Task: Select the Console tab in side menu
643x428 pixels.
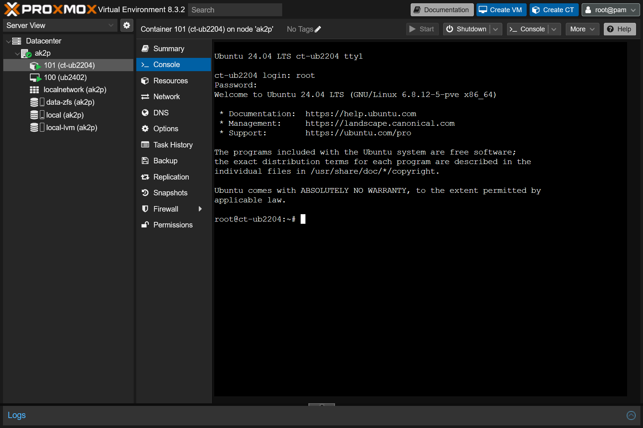Action: coord(174,65)
